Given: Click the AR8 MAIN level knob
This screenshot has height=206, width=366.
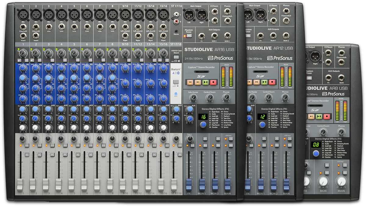Looking at the screenshot, I should 341,181.
